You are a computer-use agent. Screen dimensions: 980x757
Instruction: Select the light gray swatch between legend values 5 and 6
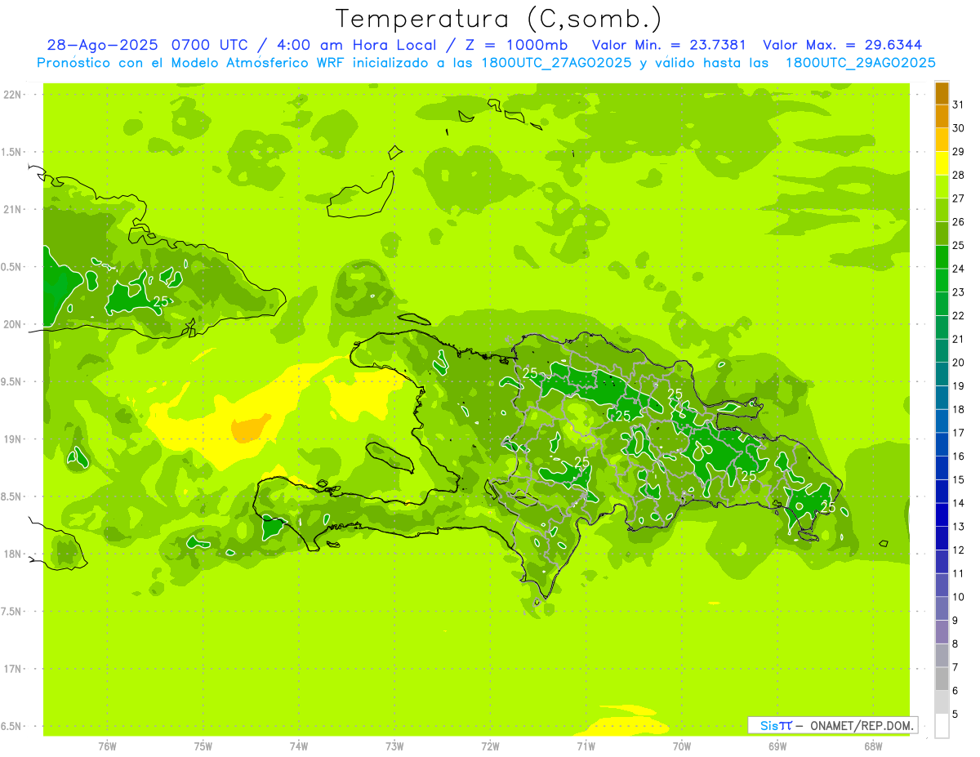click(942, 702)
